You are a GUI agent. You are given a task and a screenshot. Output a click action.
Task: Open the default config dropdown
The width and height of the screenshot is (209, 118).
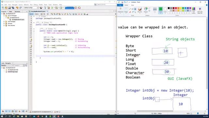31,8
